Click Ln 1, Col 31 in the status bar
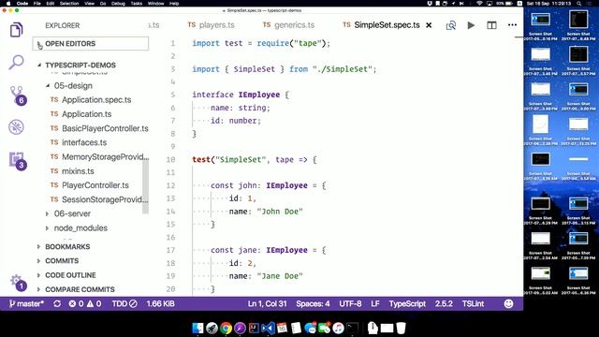The image size is (599, 337). [x=267, y=303]
